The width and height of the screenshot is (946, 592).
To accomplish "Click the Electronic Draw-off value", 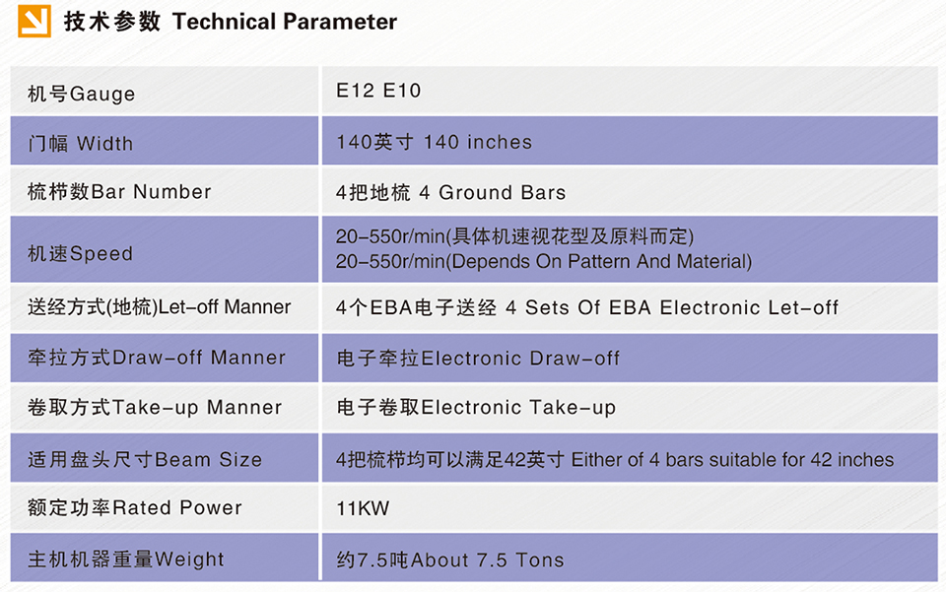I will (x=478, y=359).
